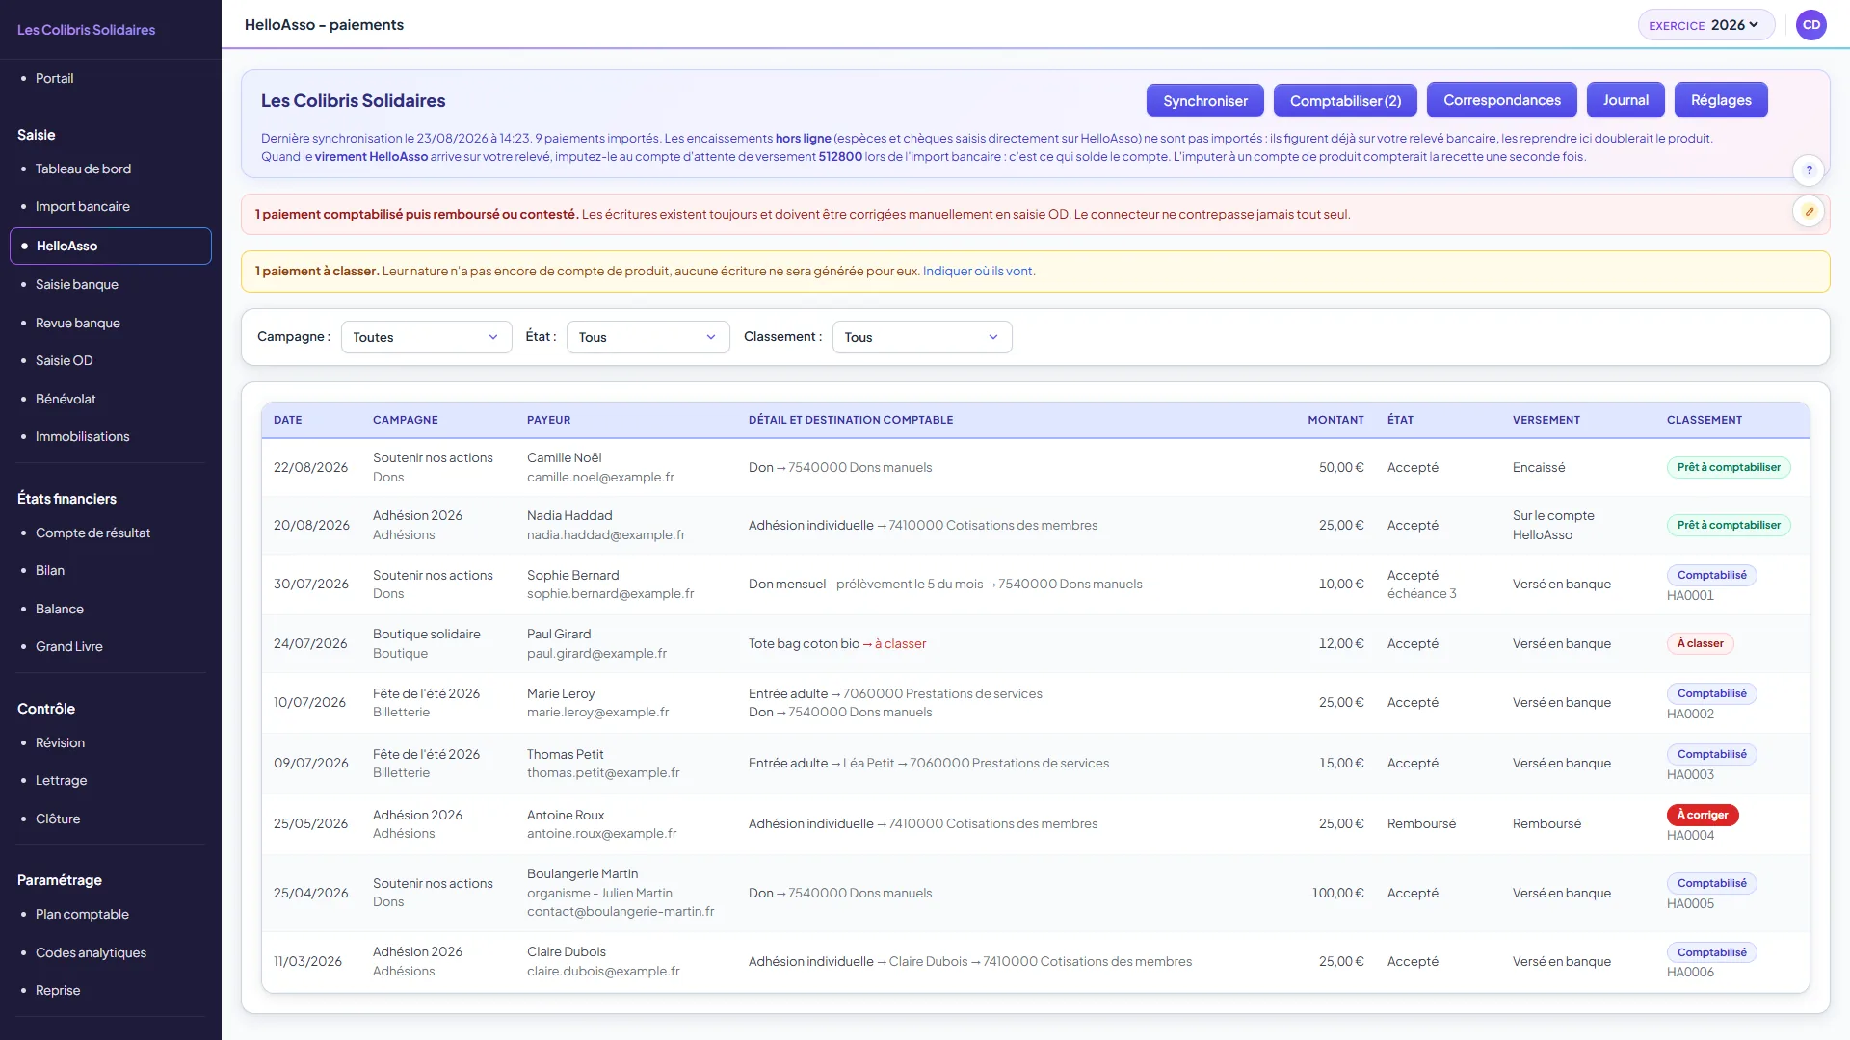Open Grand Livre in sidebar

coord(68,646)
